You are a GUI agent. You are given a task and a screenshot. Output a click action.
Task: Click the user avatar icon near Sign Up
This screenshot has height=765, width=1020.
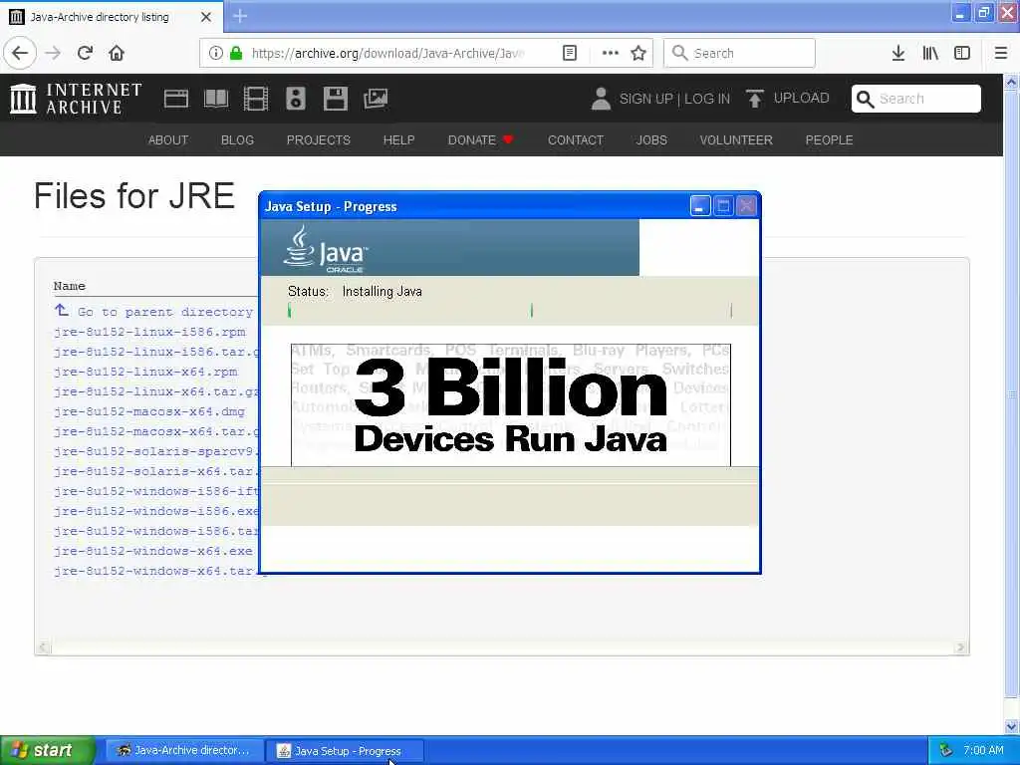pyautogui.click(x=601, y=99)
